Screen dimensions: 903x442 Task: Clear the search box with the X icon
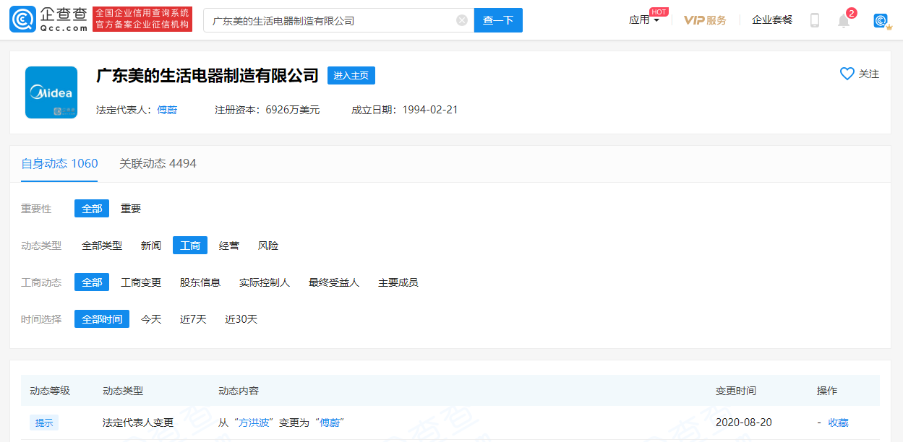[x=461, y=19]
